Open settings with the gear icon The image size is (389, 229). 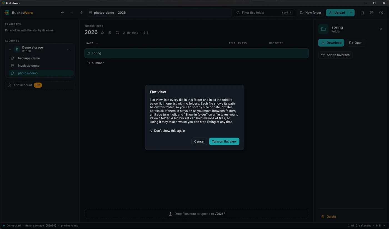372,13
